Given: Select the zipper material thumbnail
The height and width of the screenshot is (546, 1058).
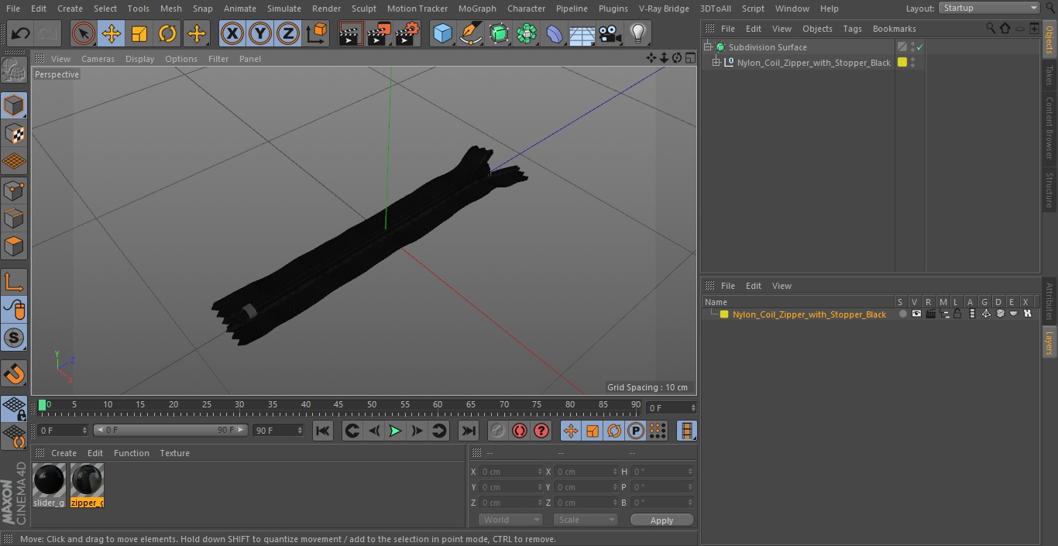Looking at the screenshot, I should 87,485.
